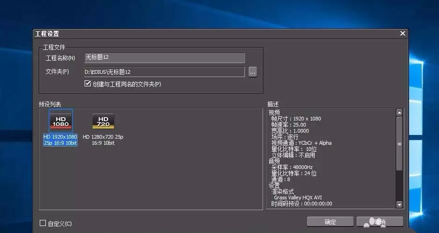439x233 pixels.
Task: Focus the 工程名称 field showing 无标题12
Action: (165, 57)
